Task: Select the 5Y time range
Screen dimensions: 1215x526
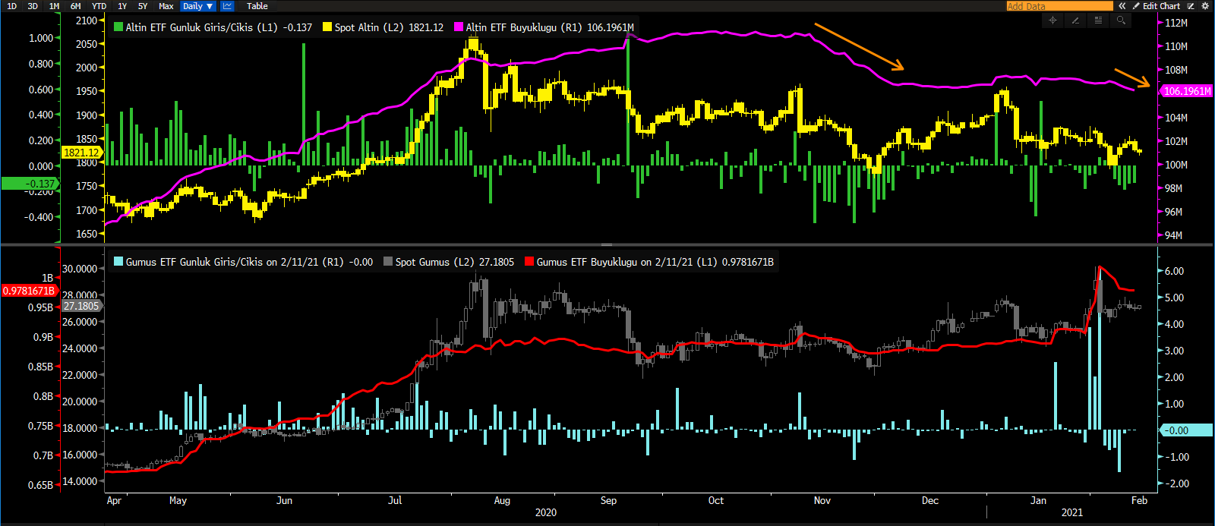Action: tap(143, 6)
